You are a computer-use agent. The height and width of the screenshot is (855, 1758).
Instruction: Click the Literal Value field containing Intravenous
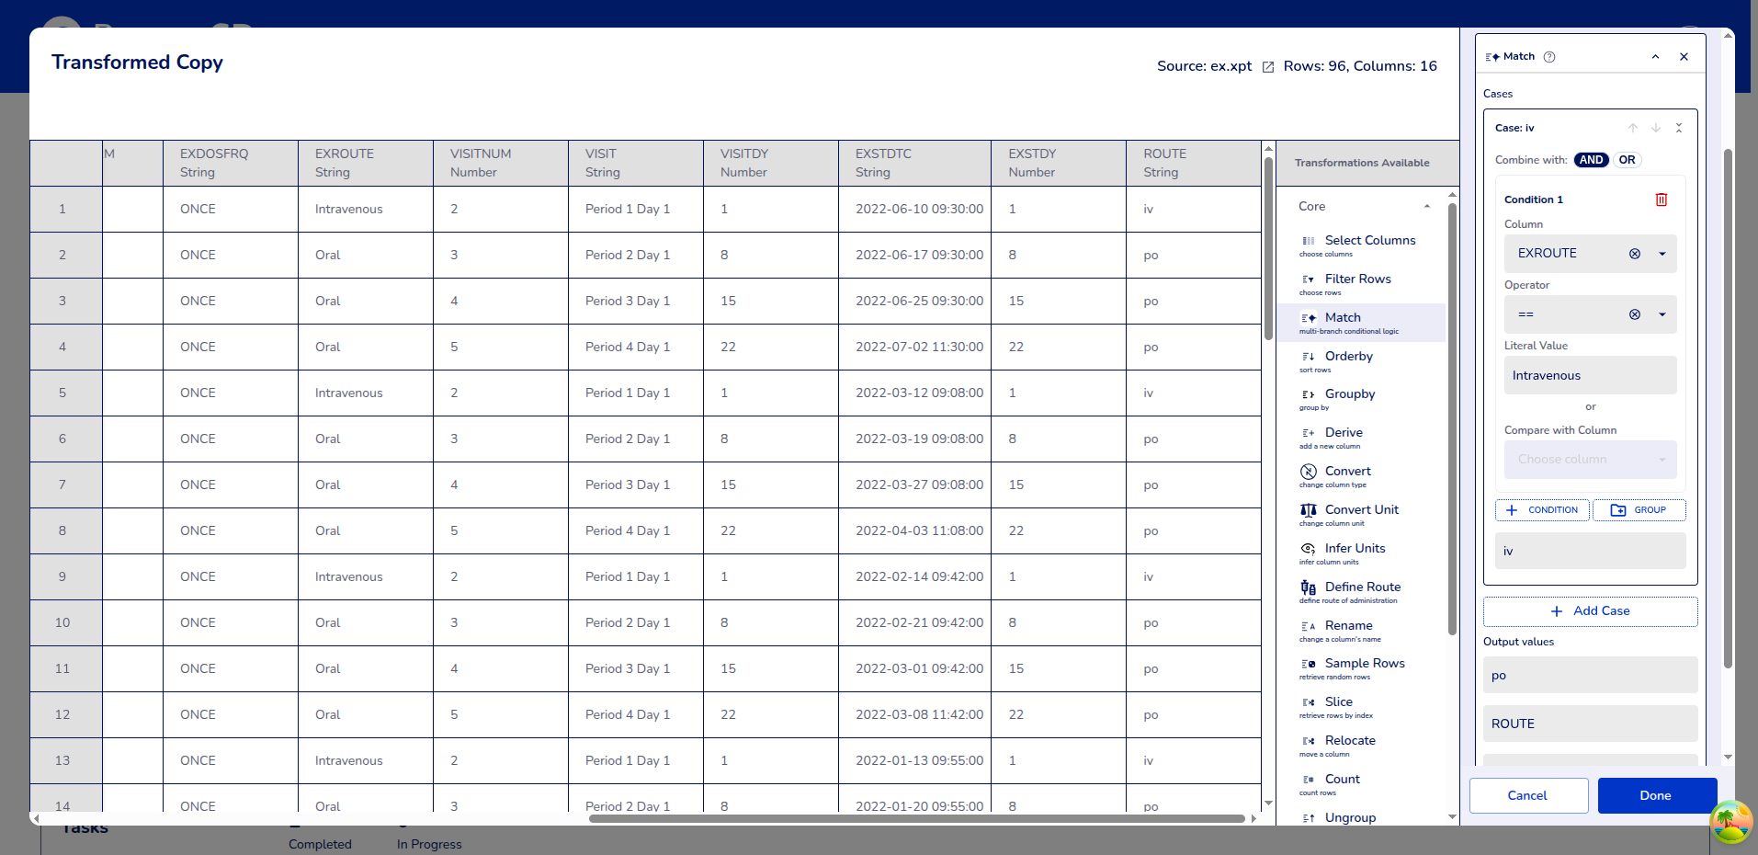coord(1590,375)
